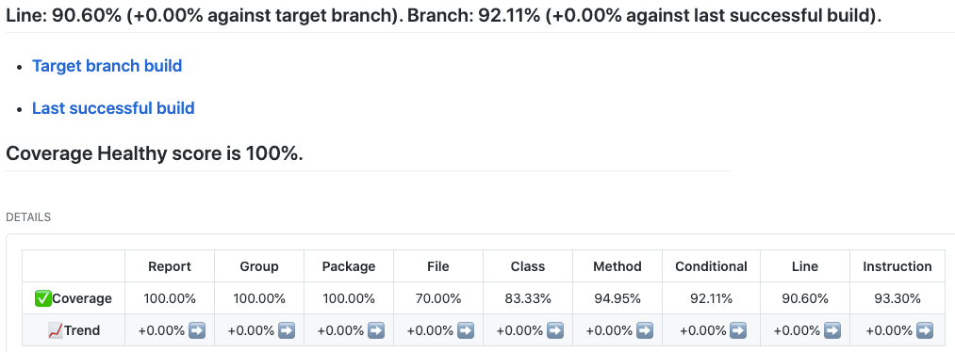Select the Instruction column header
Viewport: 955px width, 352px height.
point(897,266)
